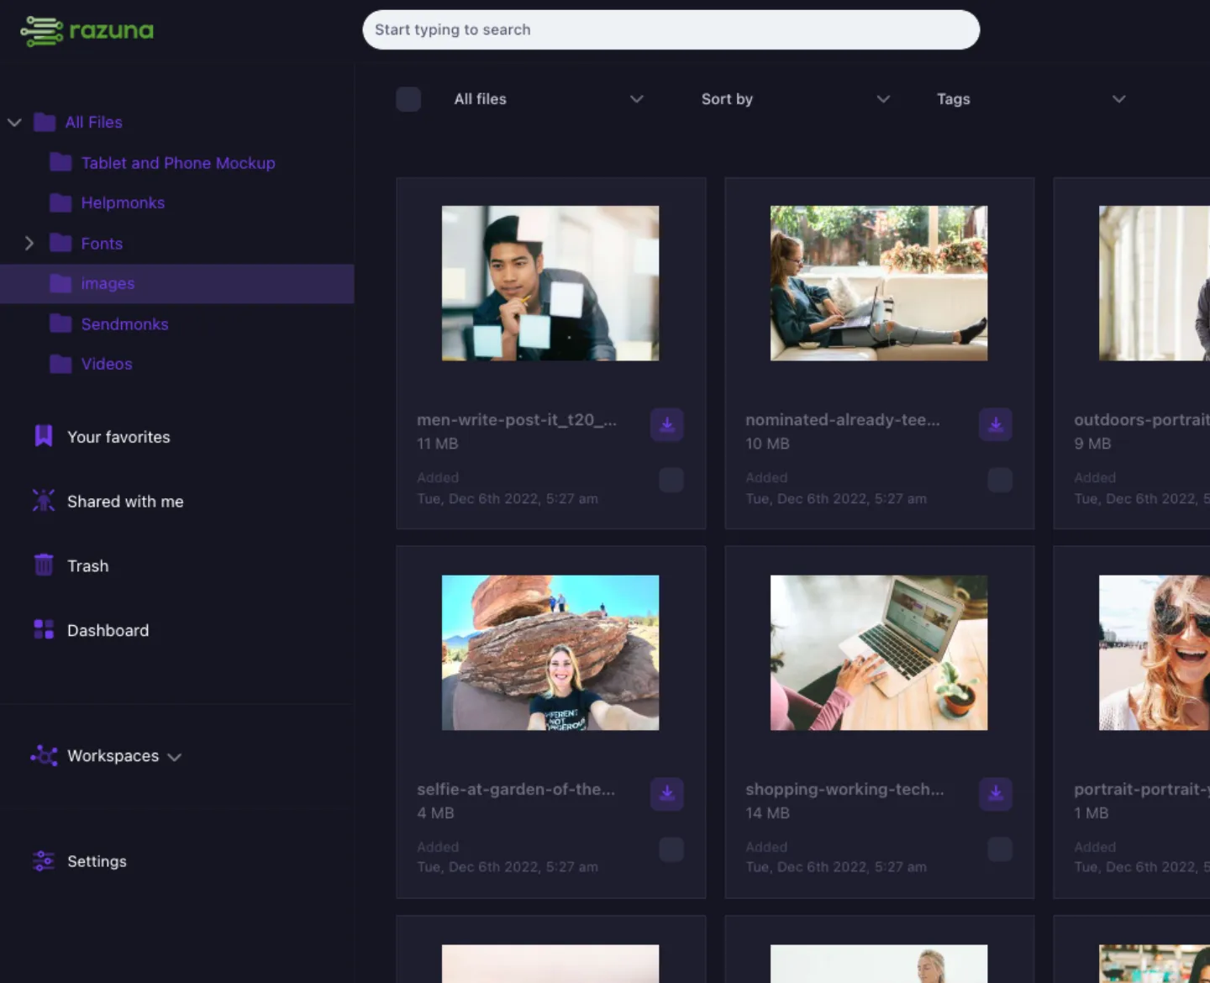Image resolution: width=1210 pixels, height=983 pixels.
Task: Download men-write-post-it file
Action: pyautogui.click(x=667, y=425)
